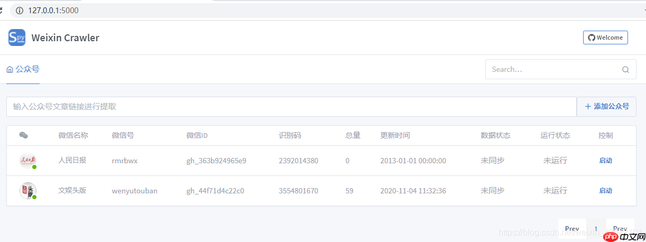Image resolution: width=646 pixels, height=242 pixels.
Task: Click the 2020-11-04 11:32:36 update time
Action: (413, 191)
